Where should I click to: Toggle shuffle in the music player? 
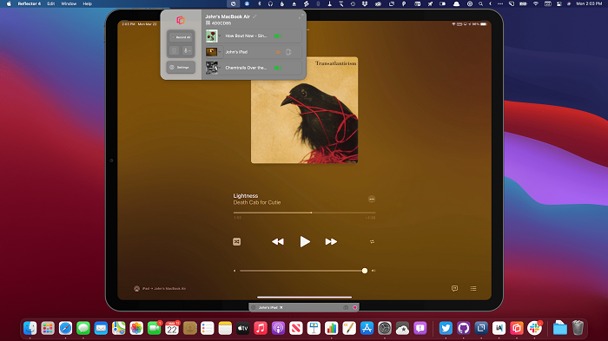(236, 241)
